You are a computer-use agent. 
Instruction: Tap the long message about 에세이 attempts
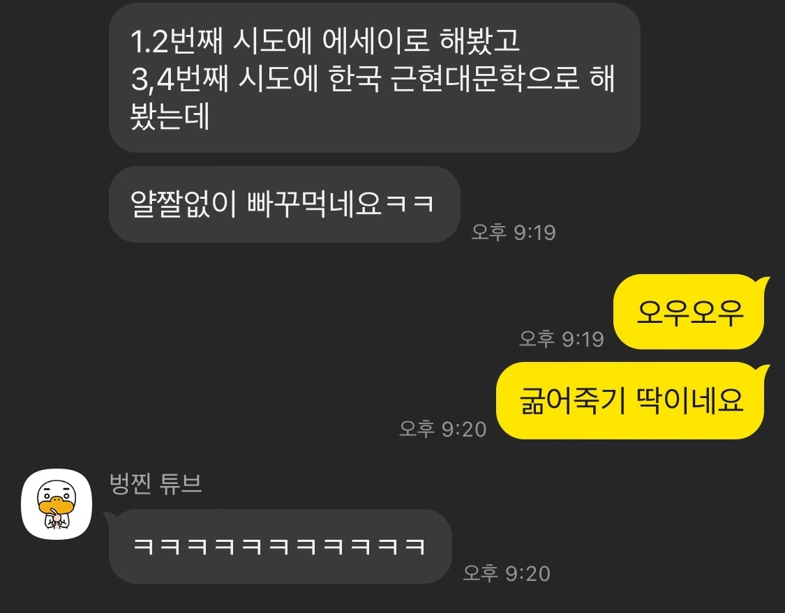pyautogui.click(x=375, y=77)
